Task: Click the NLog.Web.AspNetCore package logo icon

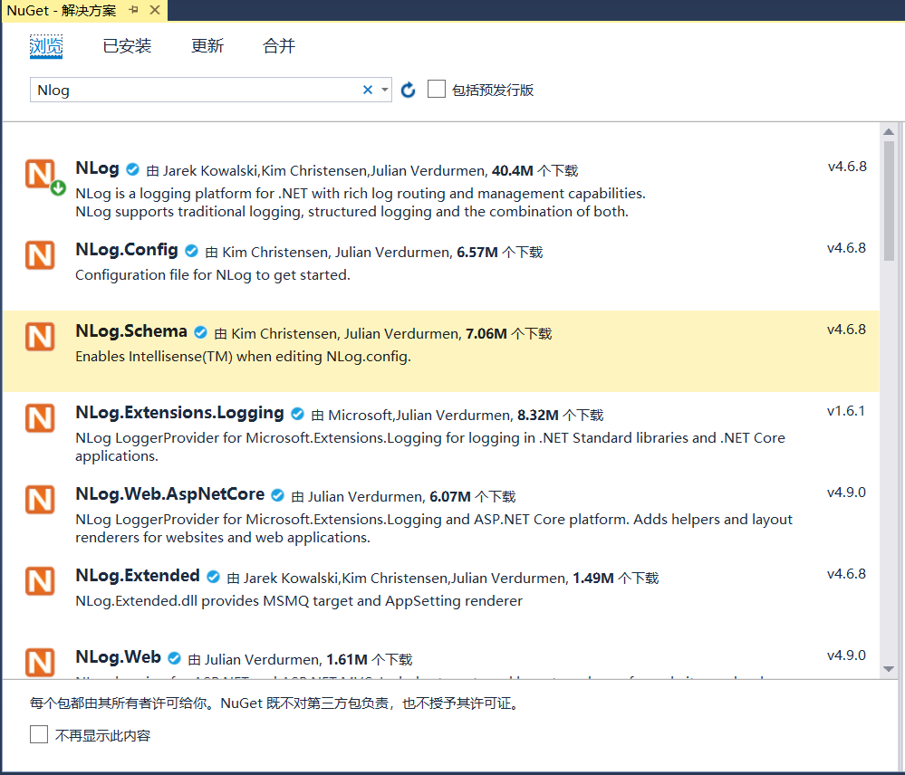Action: click(40, 500)
